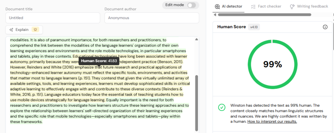Click the AI detector magnifier icon
Screen dimensions: 334x133
click(217, 7)
